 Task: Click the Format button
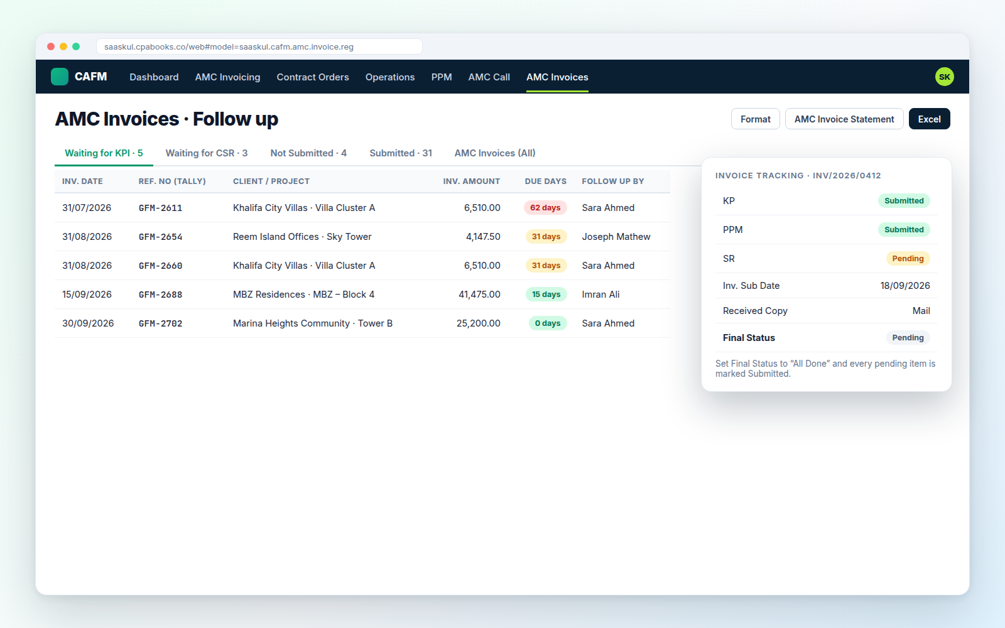tap(756, 119)
